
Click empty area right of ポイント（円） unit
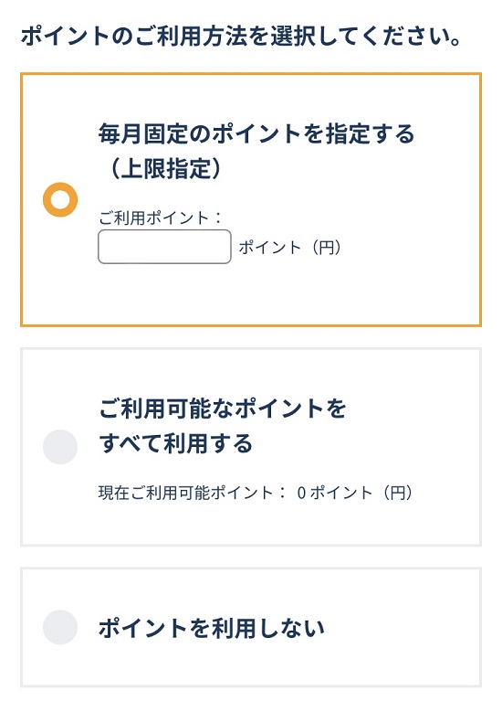point(409,248)
